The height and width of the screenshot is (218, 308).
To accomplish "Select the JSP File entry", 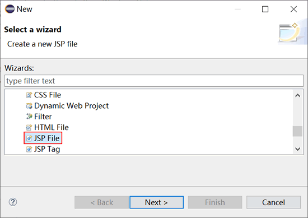I will pyautogui.click(x=43, y=138).
